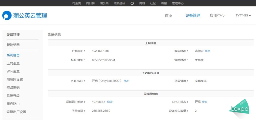Go to the 首页 tab

tap(168, 16)
